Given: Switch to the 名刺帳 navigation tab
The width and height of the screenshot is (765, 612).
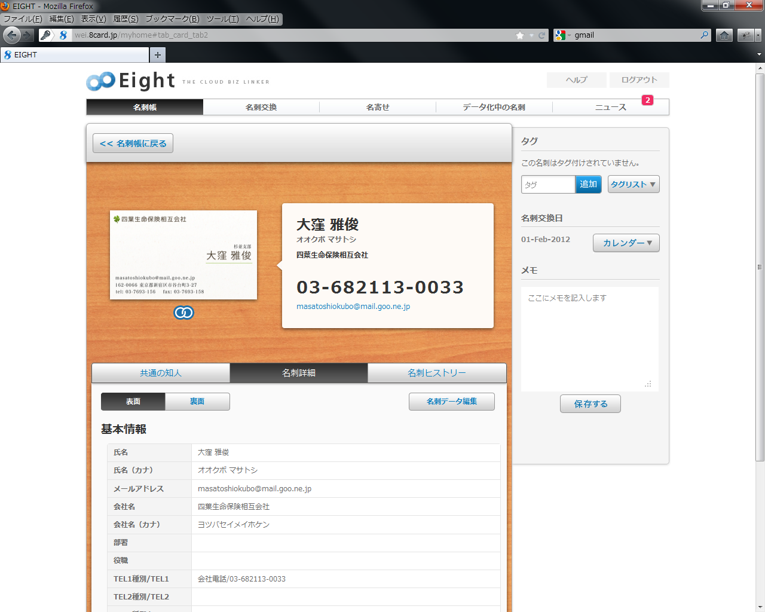Looking at the screenshot, I should [x=145, y=107].
